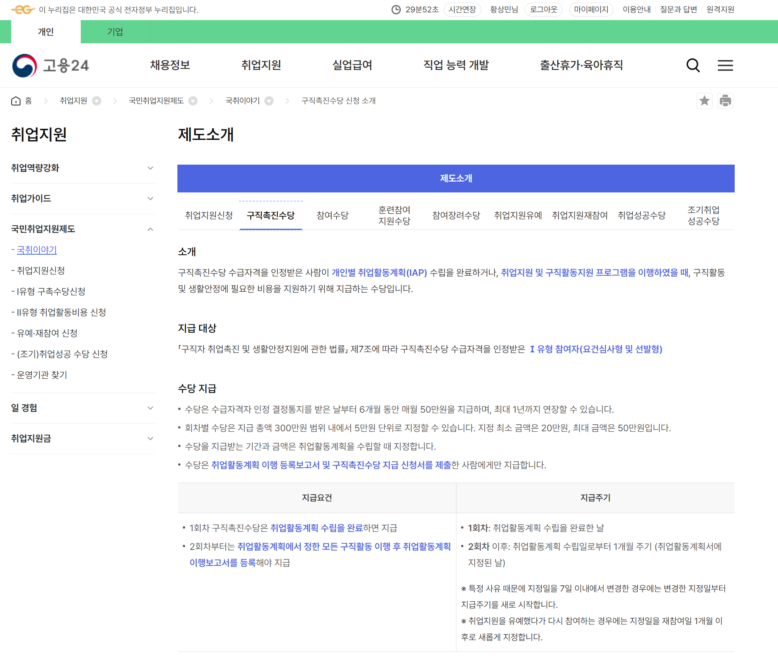778x660 pixels.
Task: Open the hamburger full menu icon
Action: pyautogui.click(x=725, y=65)
